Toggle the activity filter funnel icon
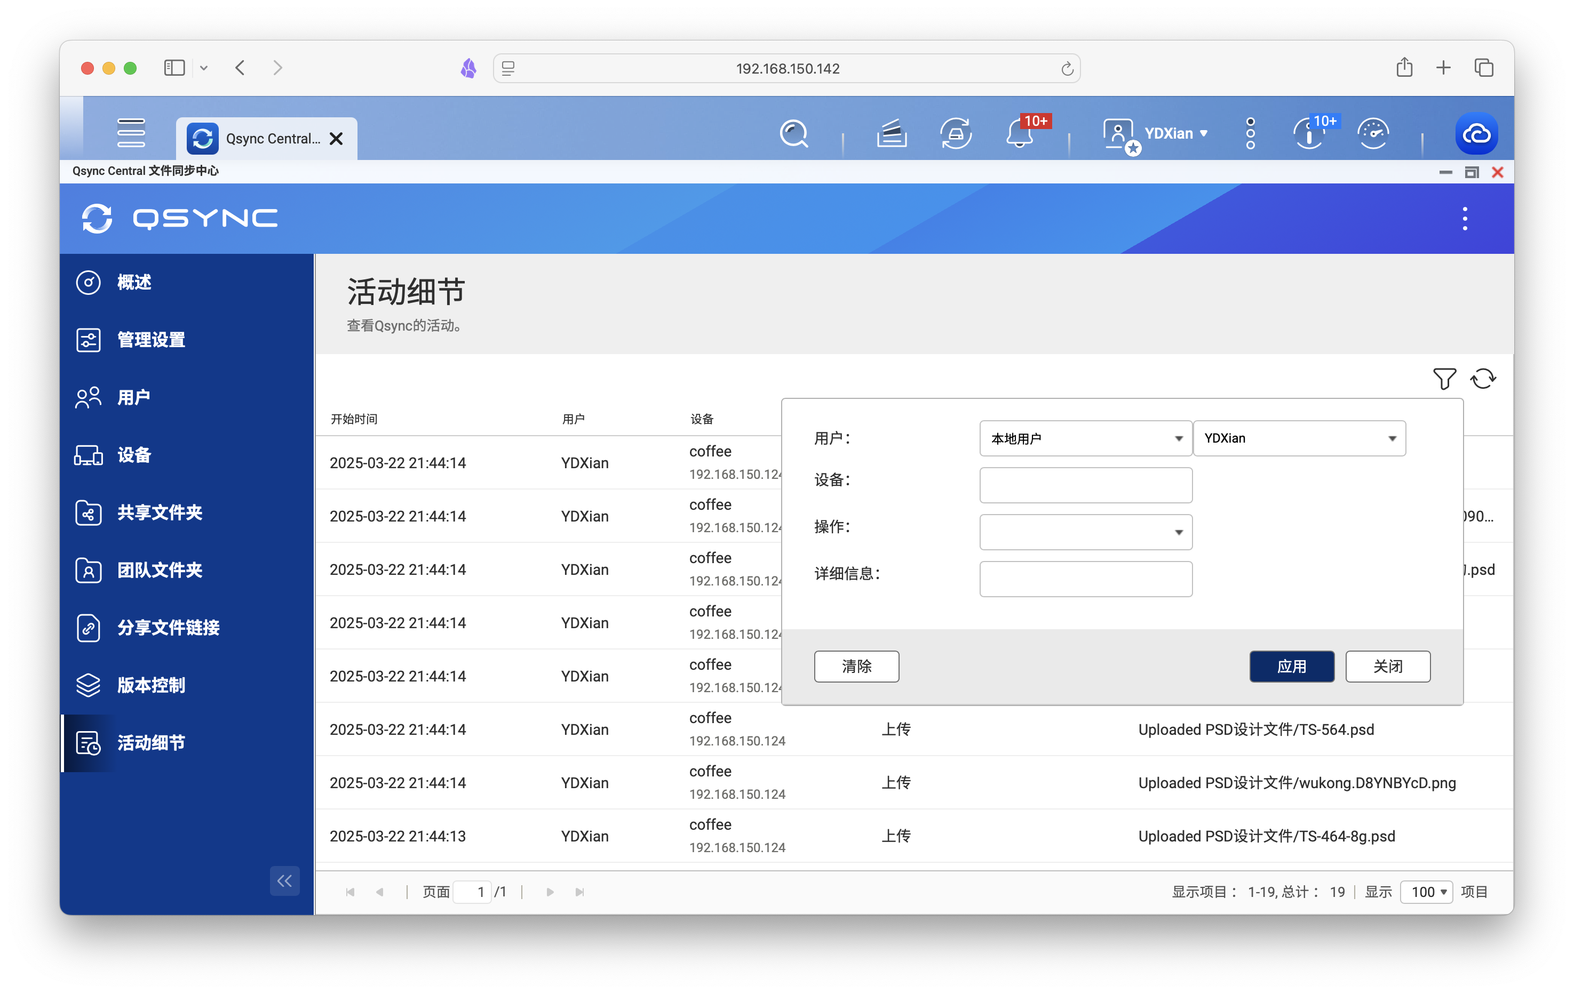Screen dimensions: 1574x994 [x=1444, y=379]
